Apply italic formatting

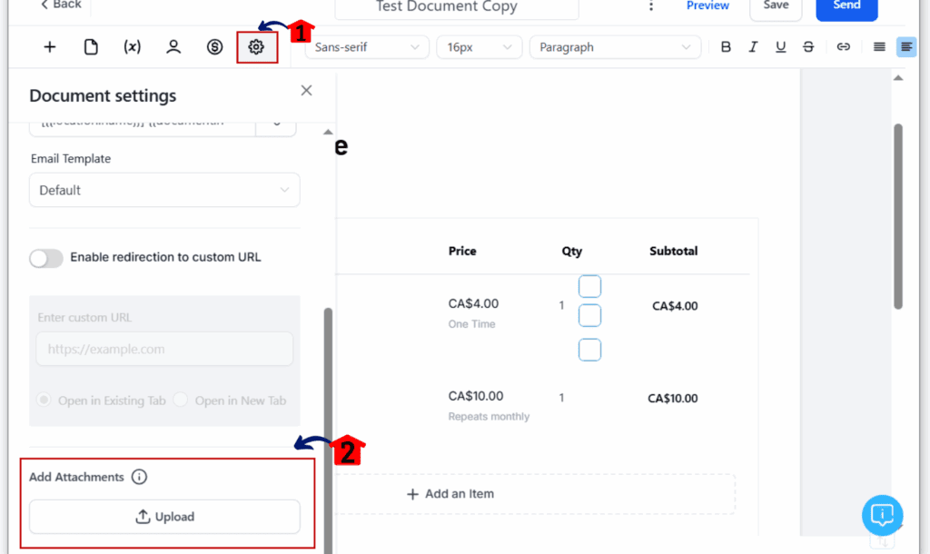click(x=753, y=47)
